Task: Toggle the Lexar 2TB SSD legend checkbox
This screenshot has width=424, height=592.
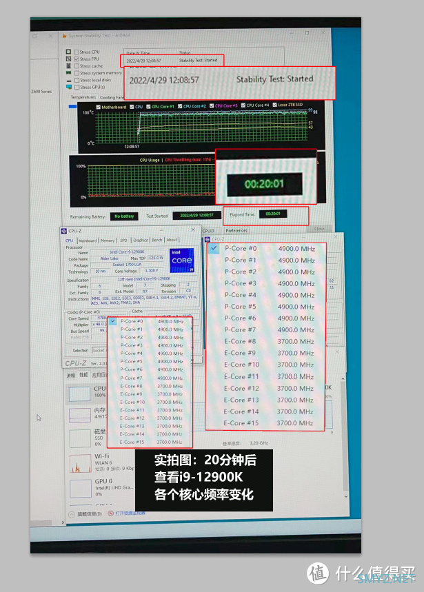Action: pos(275,105)
